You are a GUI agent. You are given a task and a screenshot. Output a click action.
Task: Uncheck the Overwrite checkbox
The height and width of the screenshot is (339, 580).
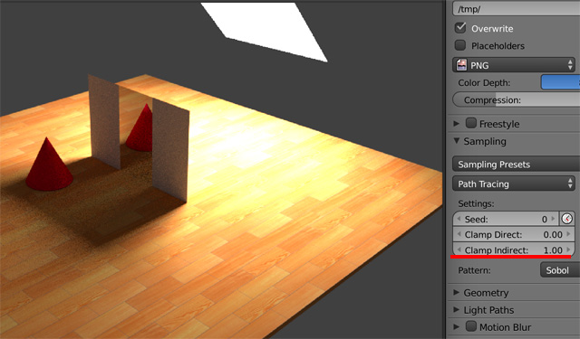[460, 28]
